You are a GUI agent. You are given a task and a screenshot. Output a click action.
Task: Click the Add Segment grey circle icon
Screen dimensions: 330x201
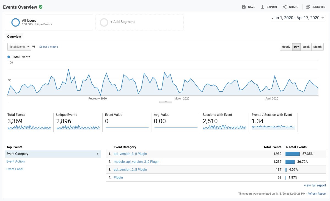coord(104,23)
